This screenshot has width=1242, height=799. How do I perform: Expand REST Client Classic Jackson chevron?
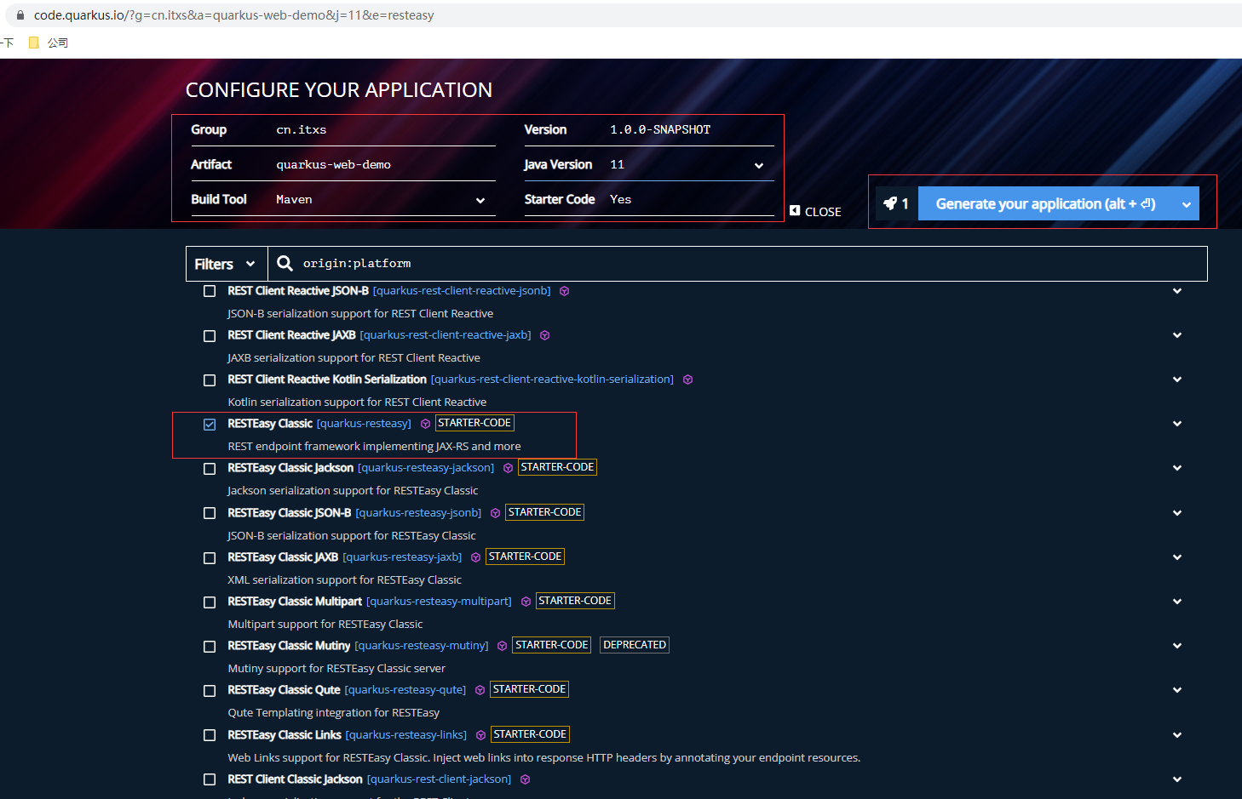point(1176,779)
